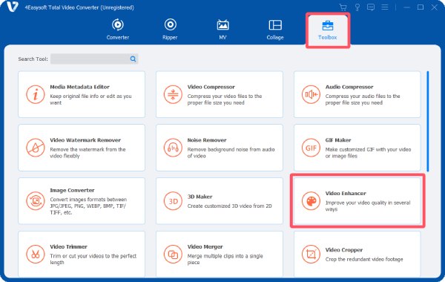
Task: Open the Video Watermark Remover title
Action: (85, 140)
